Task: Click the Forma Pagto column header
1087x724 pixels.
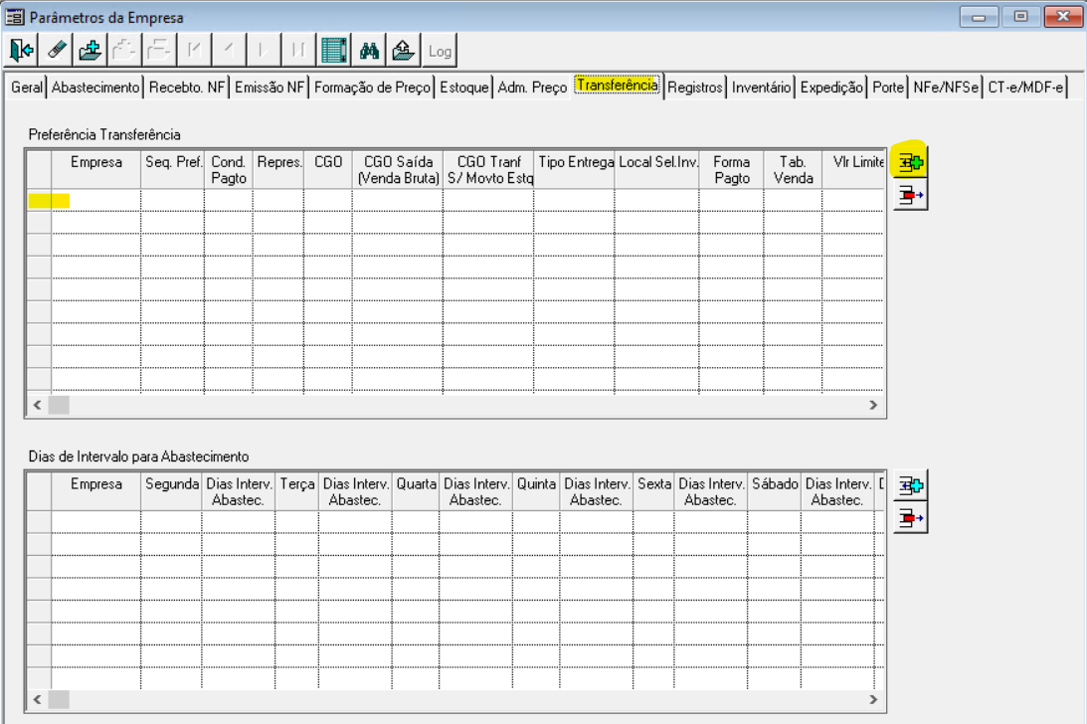Action: tap(731, 169)
